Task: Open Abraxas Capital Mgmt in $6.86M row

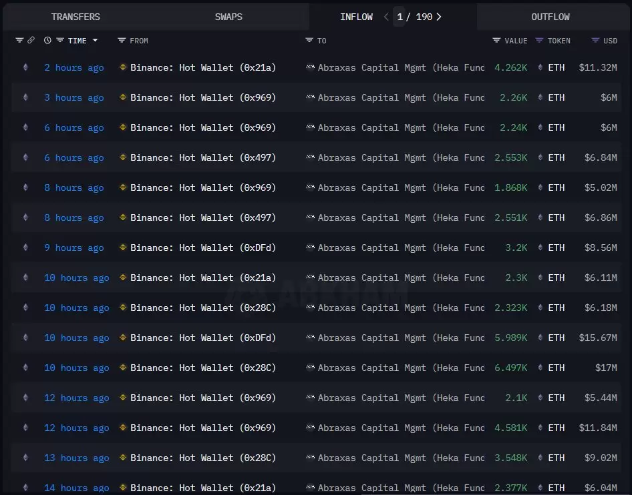Action: 401,217
